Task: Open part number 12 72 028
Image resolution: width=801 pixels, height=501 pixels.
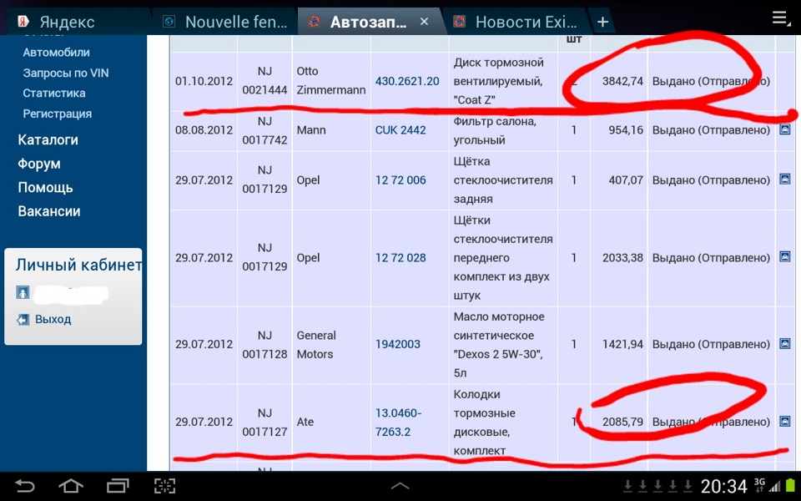Action: click(400, 258)
